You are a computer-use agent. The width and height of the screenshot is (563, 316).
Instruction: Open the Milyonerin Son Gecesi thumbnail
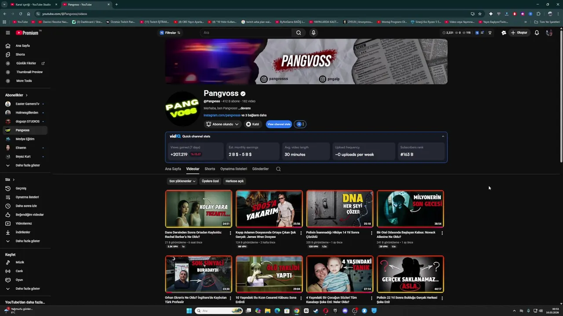410,209
